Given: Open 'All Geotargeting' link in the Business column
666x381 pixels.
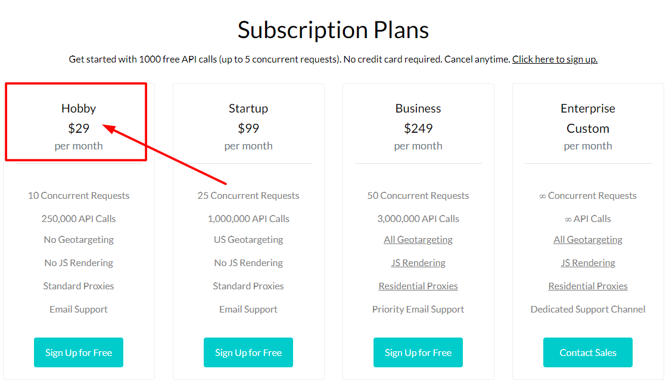Looking at the screenshot, I should (418, 239).
